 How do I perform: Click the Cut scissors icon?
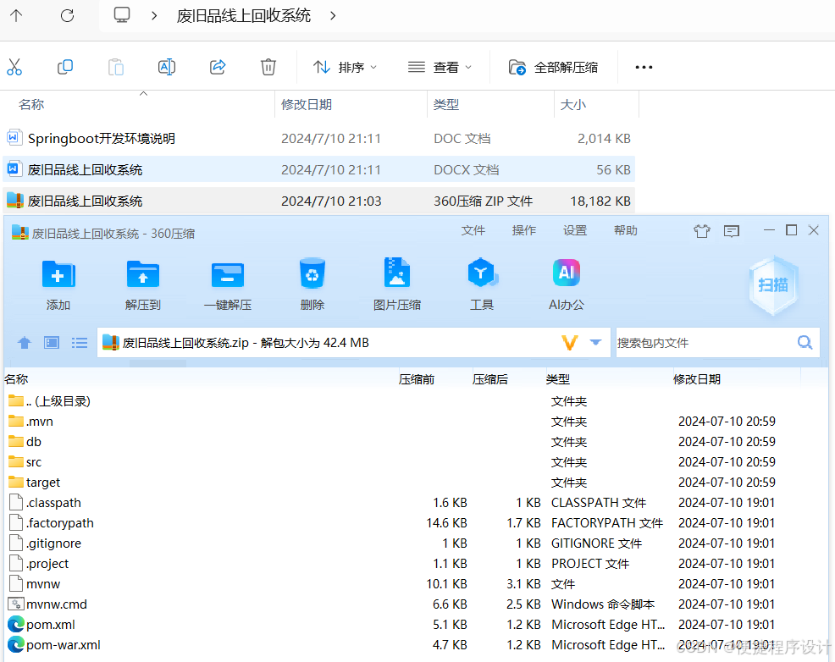coord(14,67)
